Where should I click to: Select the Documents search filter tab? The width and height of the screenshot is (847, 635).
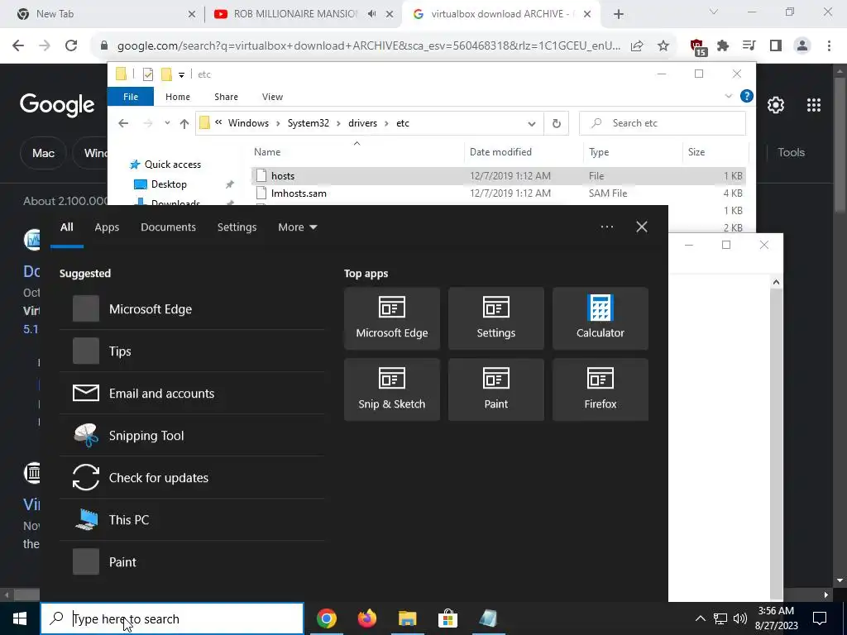click(168, 227)
